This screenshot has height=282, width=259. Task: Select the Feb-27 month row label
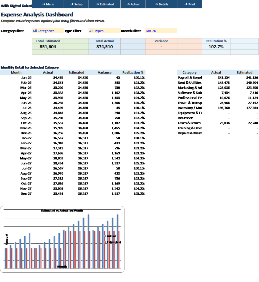click(x=26, y=143)
